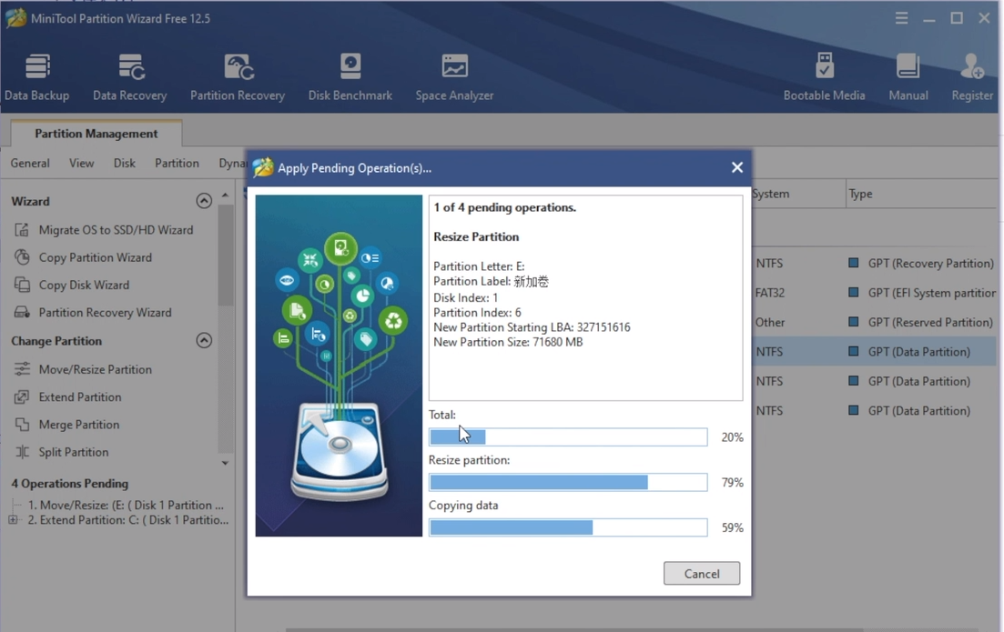Open the View menu
This screenshot has height=632, width=1004.
[81, 163]
